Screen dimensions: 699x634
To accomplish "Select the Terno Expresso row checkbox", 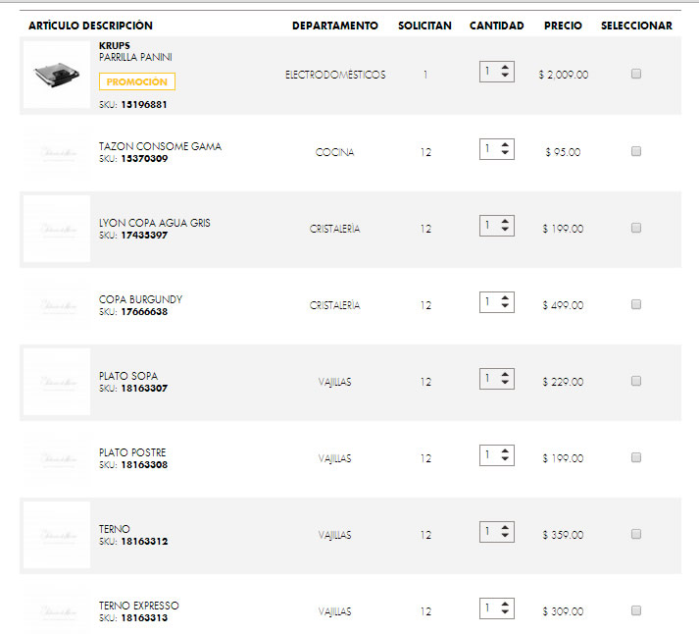I will pyautogui.click(x=636, y=610).
